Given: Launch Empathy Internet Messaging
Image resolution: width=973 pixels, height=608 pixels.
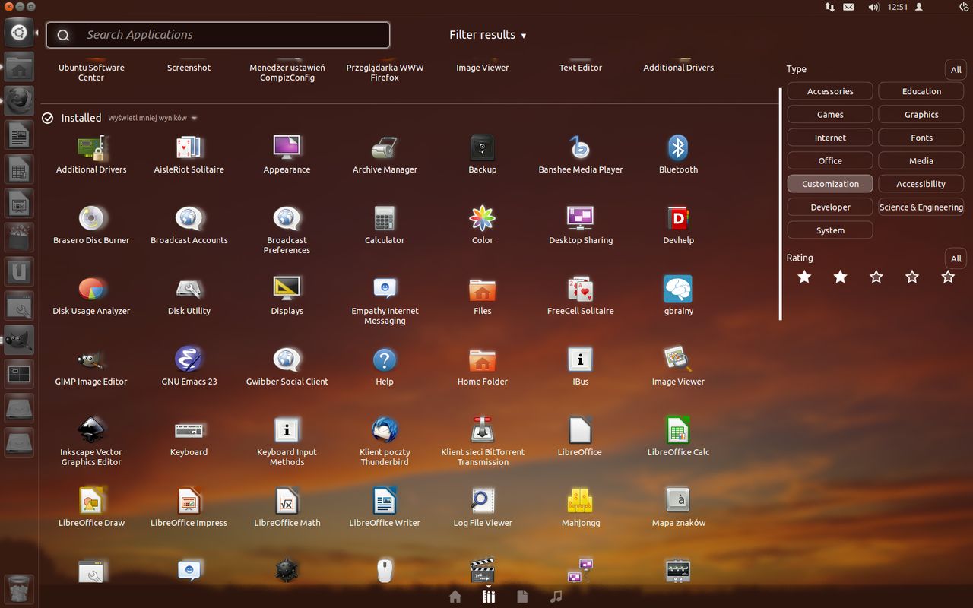Looking at the screenshot, I should pos(385,300).
